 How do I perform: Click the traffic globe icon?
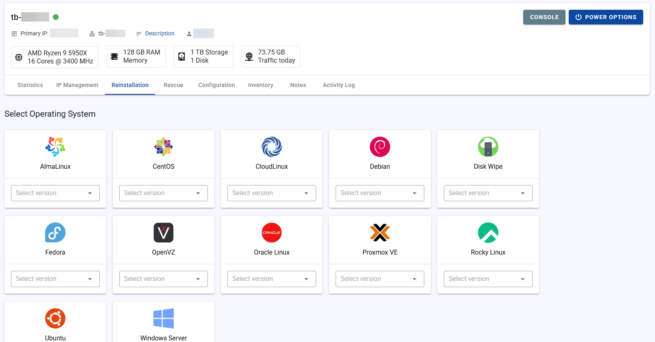click(249, 57)
